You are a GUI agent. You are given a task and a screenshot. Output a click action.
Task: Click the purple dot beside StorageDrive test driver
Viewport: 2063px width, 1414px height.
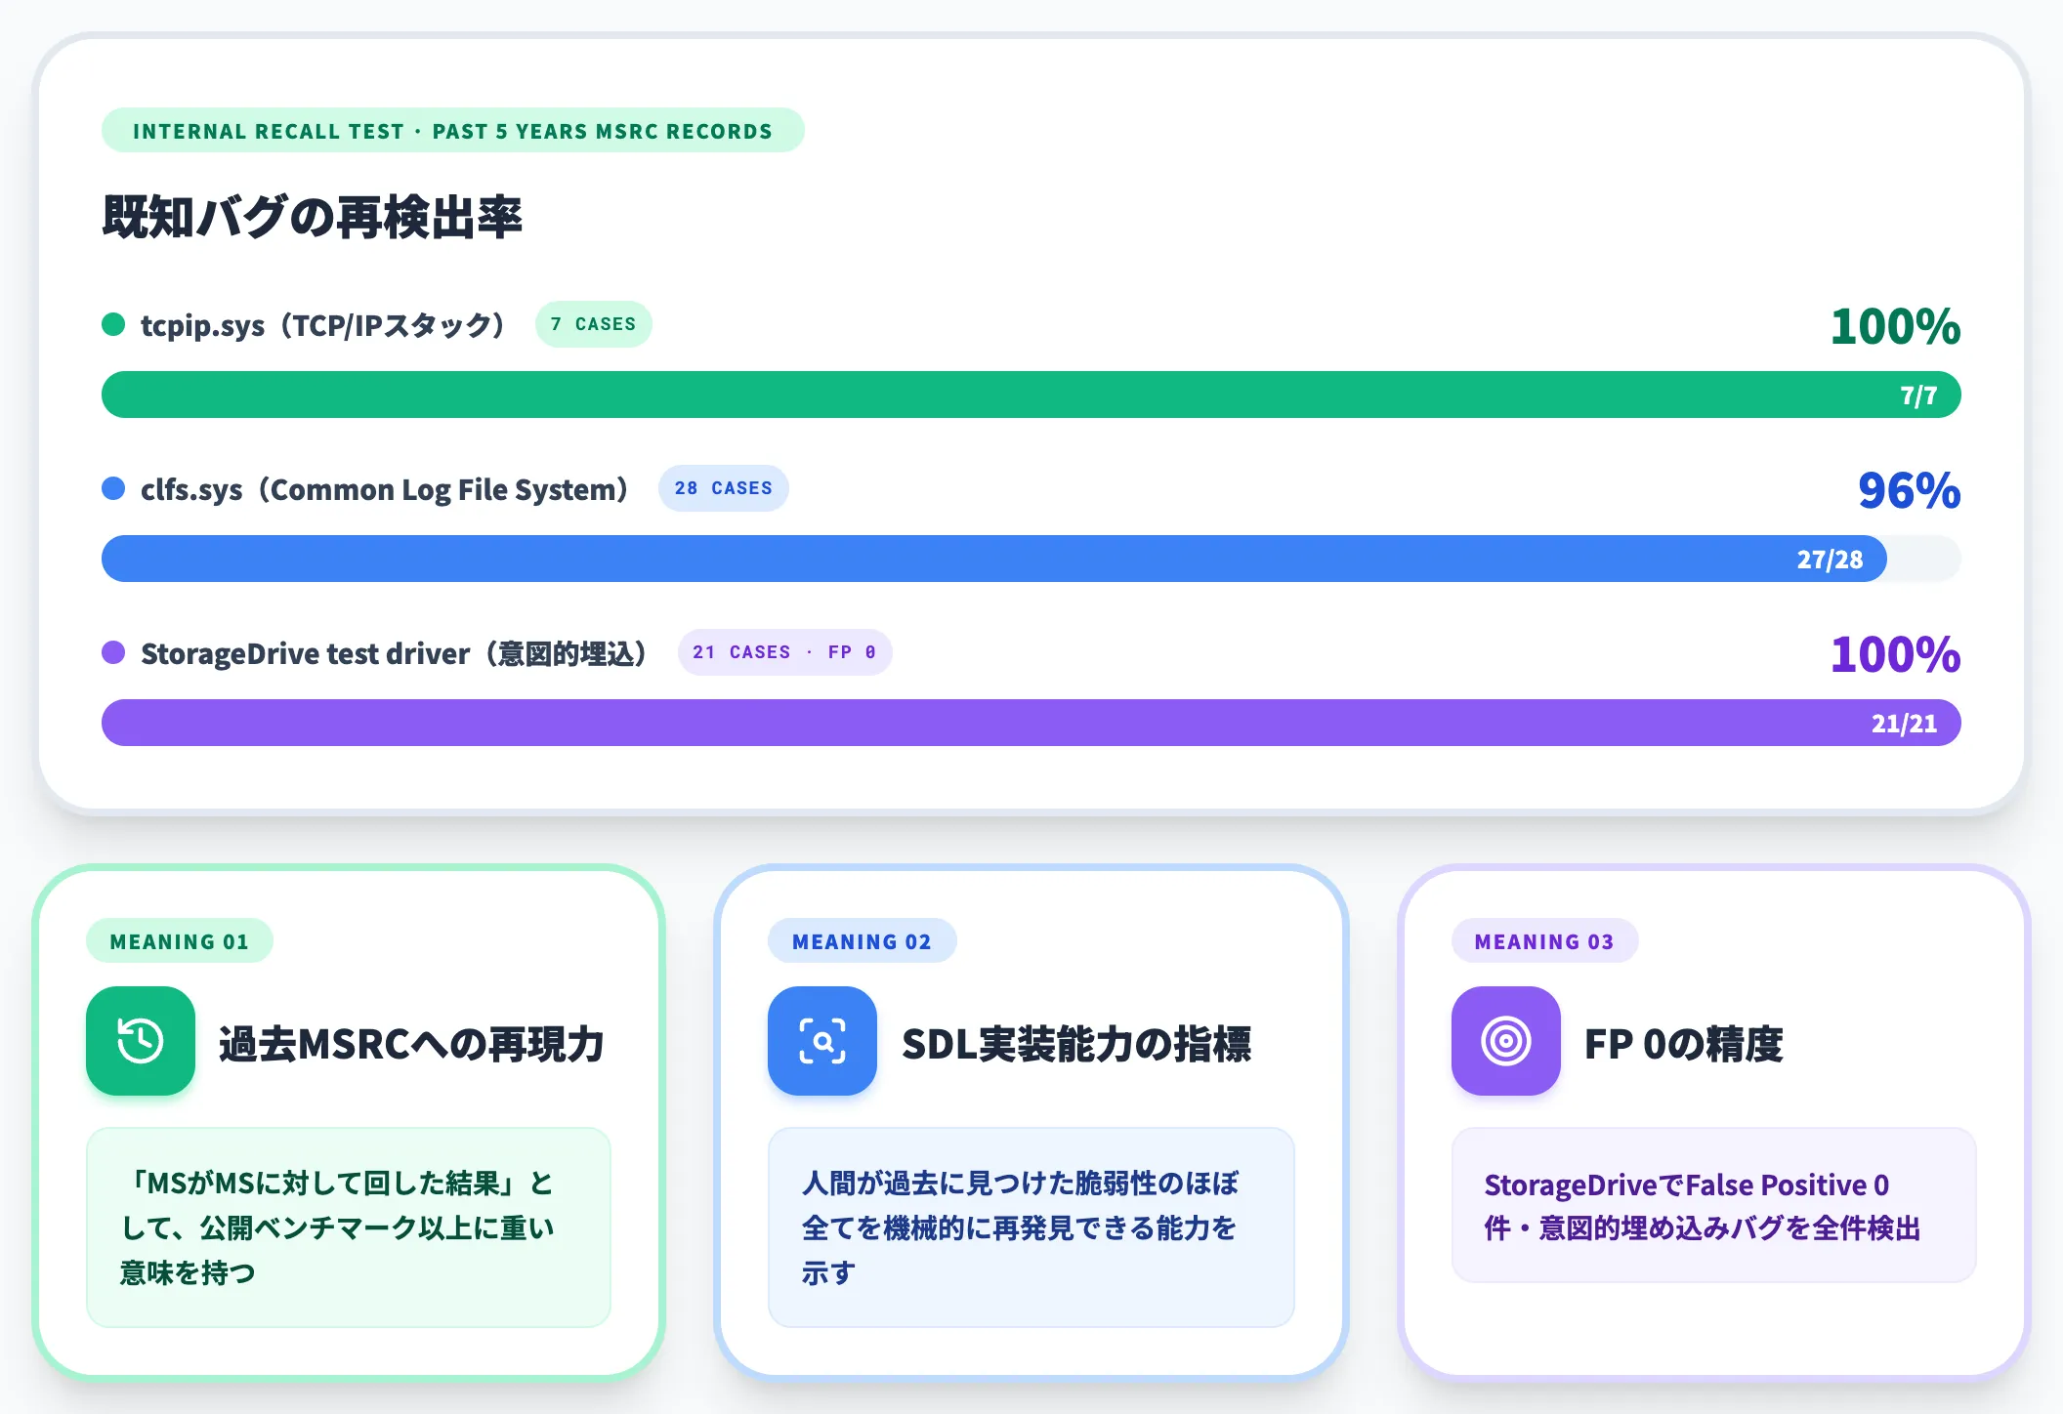(113, 652)
